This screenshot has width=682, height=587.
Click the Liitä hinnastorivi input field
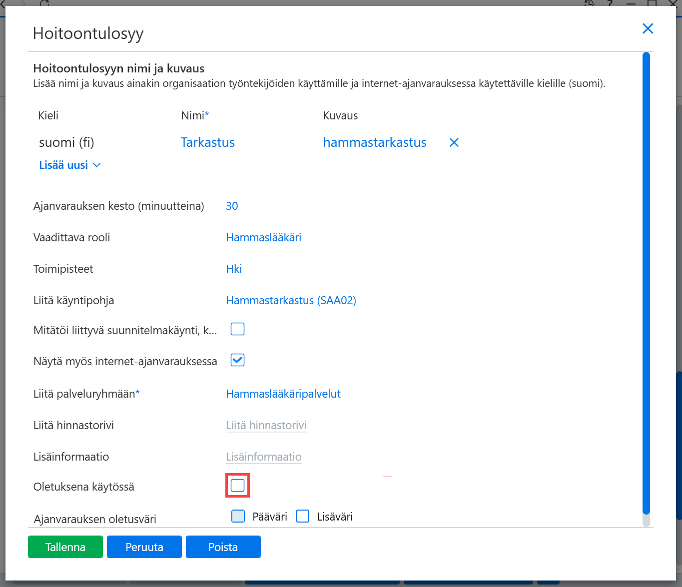click(x=266, y=426)
